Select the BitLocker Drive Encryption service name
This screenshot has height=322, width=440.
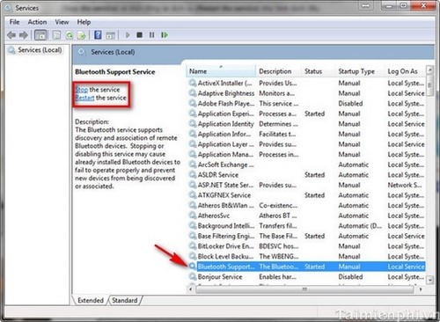click(225, 246)
